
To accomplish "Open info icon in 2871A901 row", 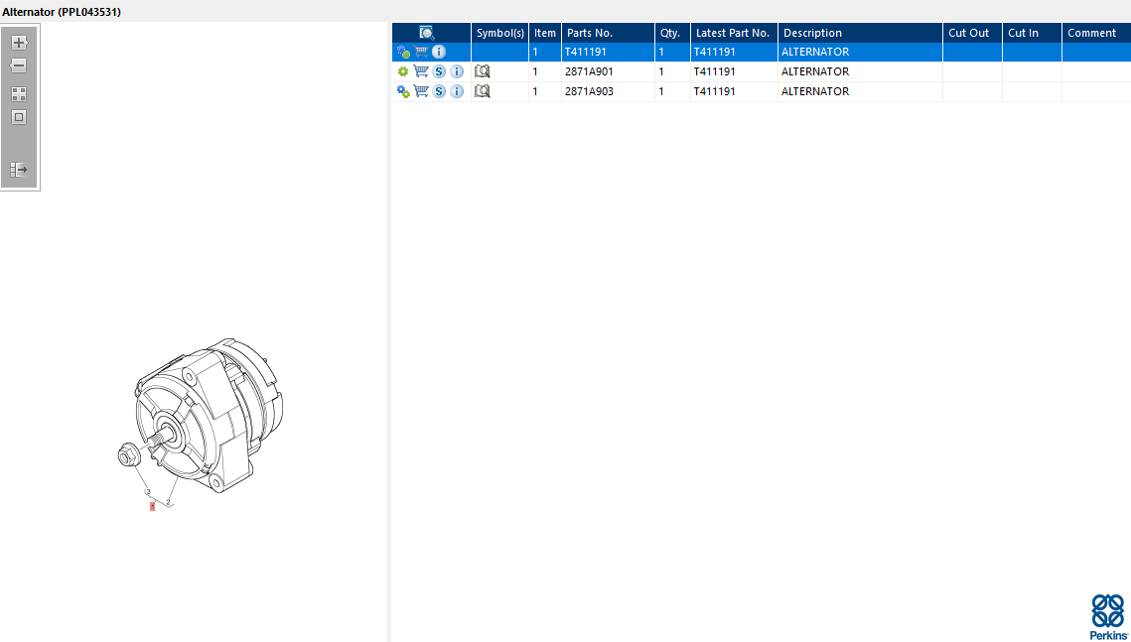I will [x=457, y=71].
